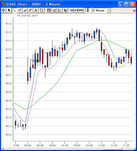This screenshot has width=137, height=151.
Task: Click the chart with arrows compare icon
Action: pos(54,10)
